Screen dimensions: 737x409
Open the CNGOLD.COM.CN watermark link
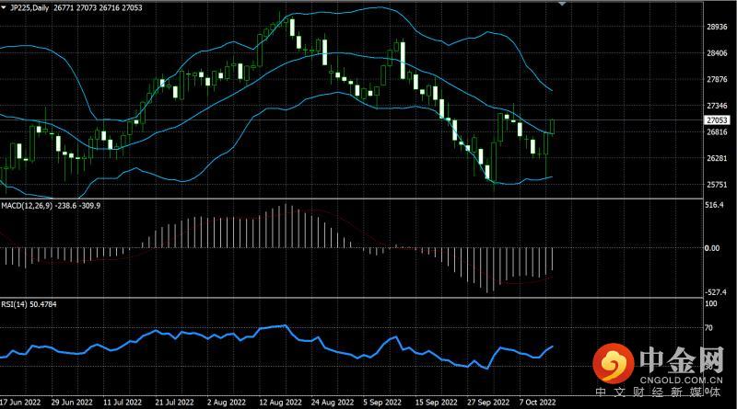click(x=680, y=377)
